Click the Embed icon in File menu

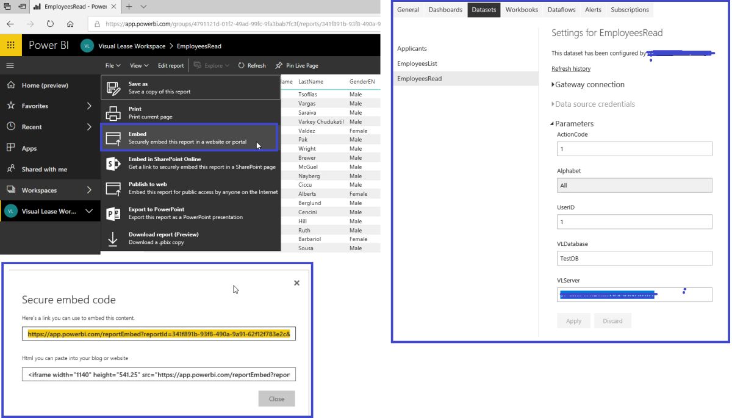point(113,138)
